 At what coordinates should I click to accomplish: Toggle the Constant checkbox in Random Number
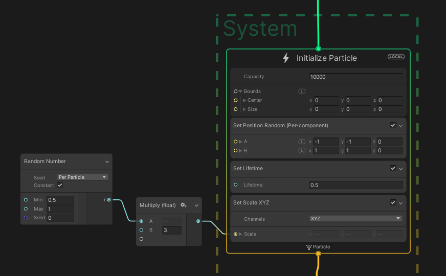coord(60,185)
